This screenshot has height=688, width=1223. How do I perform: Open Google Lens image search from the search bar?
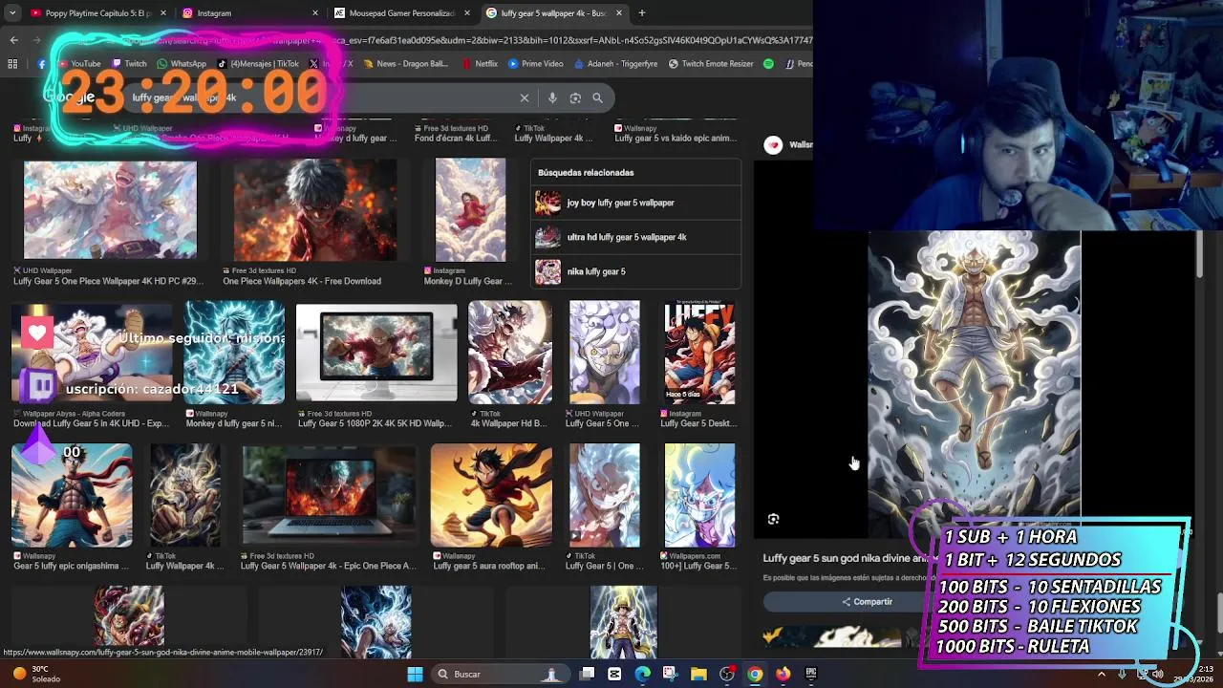click(x=575, y=97)
